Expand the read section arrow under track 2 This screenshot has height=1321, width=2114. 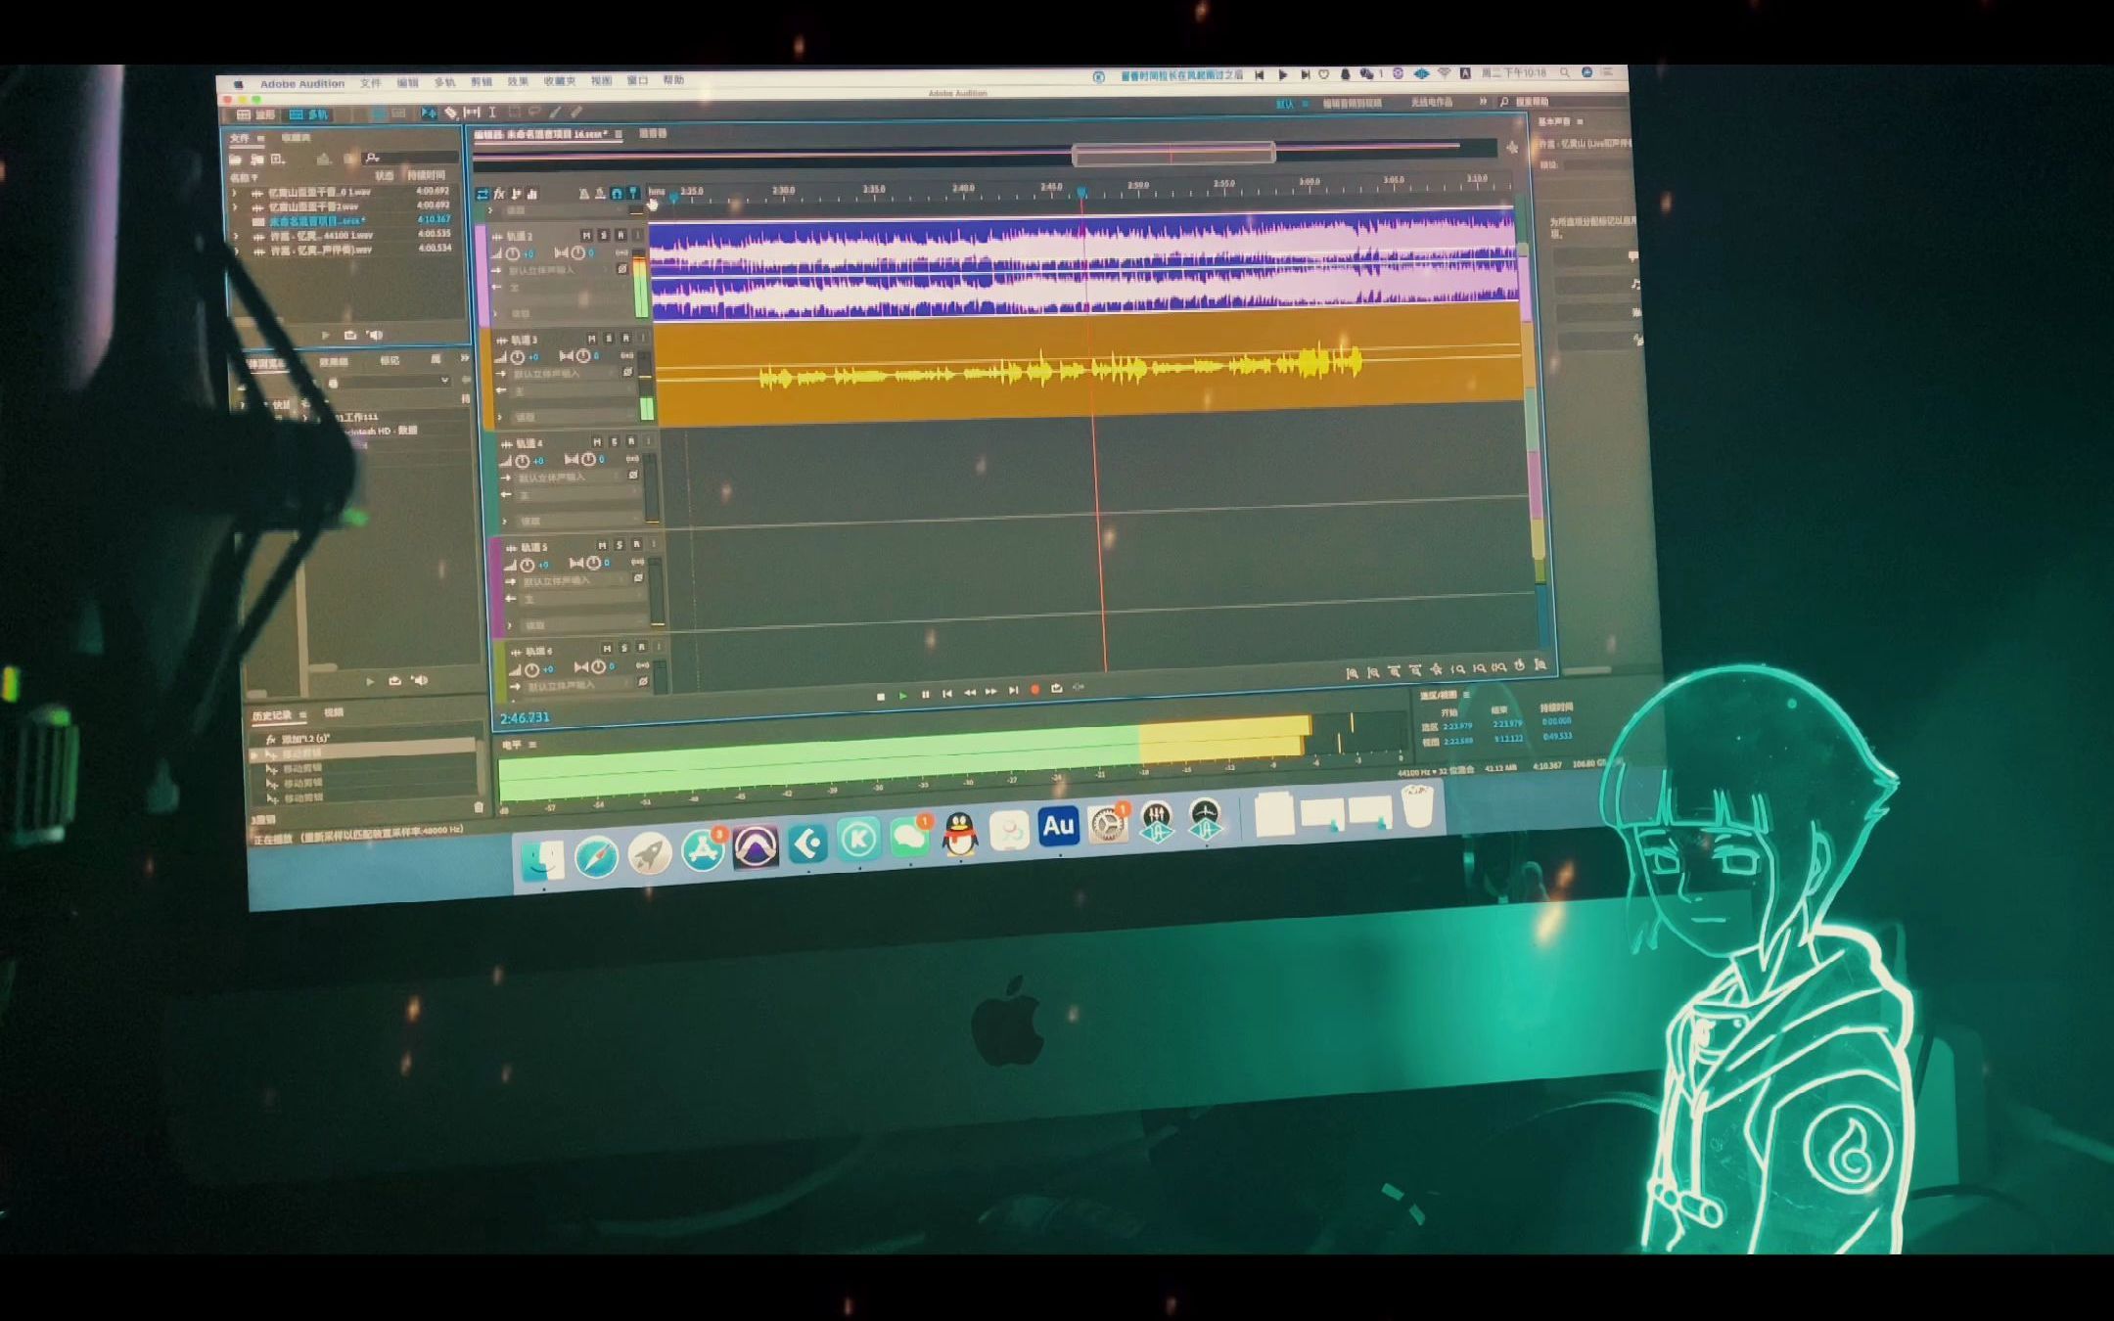pyautogui.click(x=495, y=313)
